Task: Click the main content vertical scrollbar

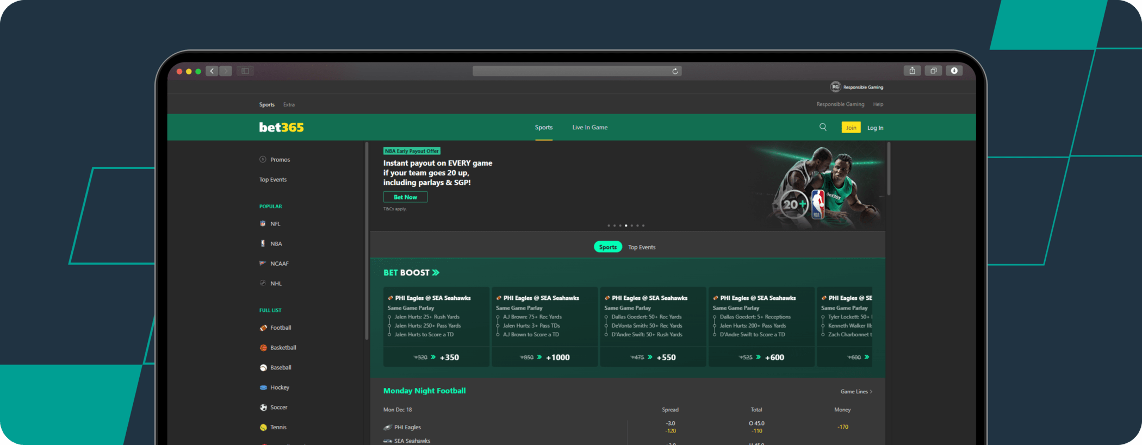Action: pyautogui.click(x=889, y=168)
